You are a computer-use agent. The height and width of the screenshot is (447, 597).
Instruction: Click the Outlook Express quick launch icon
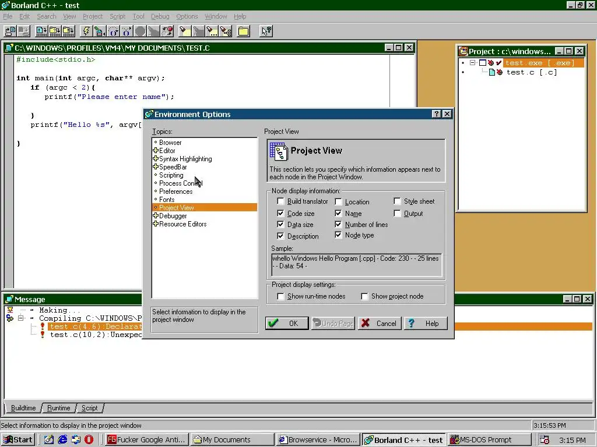coord(76,440)
